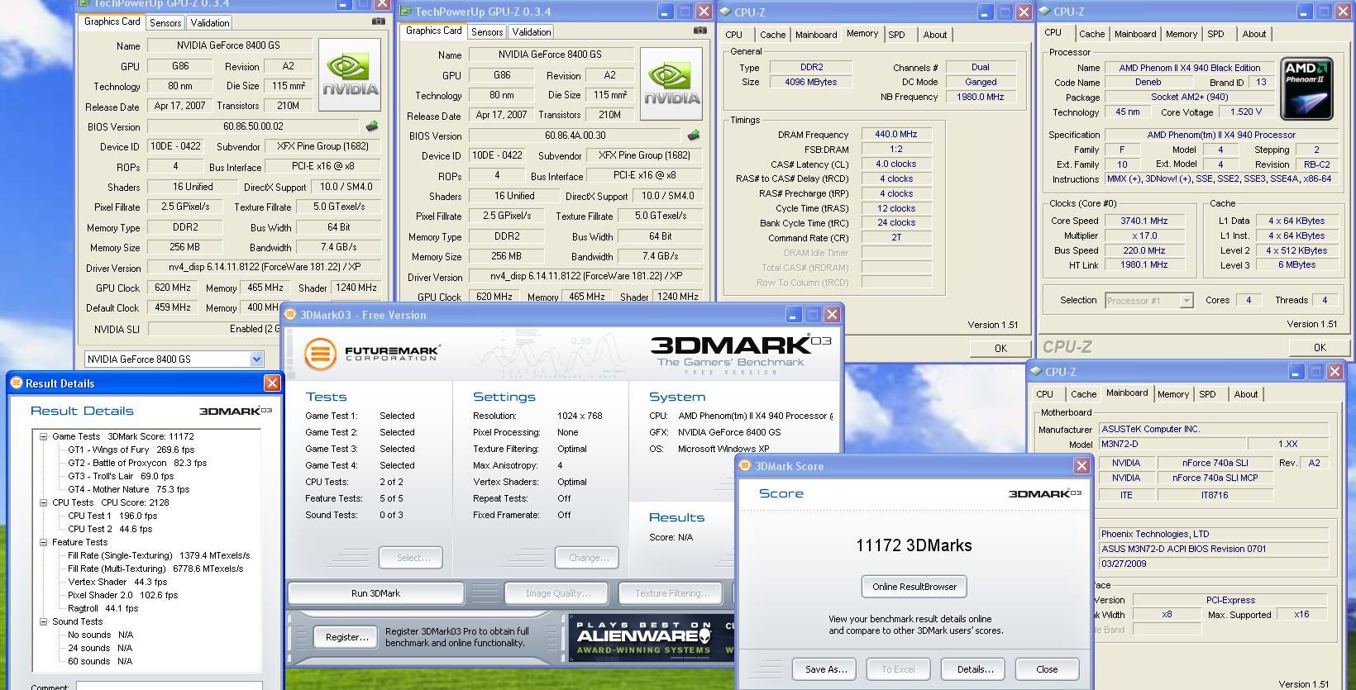Open the Processor #1 selection dropdown
The height and width of the screenshot is (690, 1356).
(x=1186, y=301)
